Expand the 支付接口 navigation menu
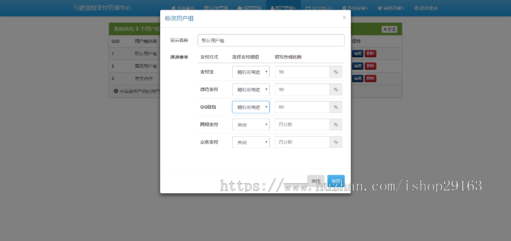 click(x=319, y=8)
